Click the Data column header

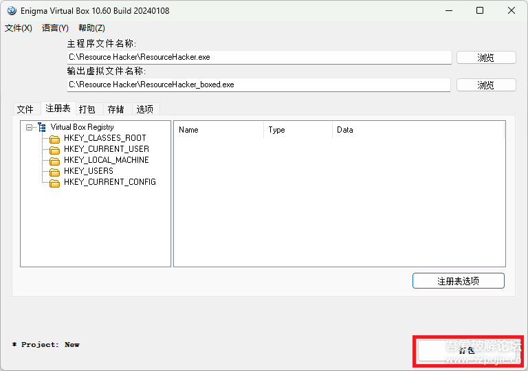click(x=419, y=130)
